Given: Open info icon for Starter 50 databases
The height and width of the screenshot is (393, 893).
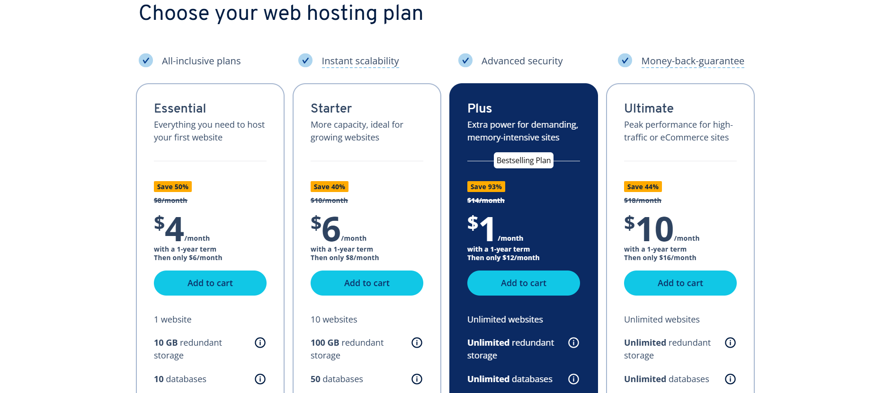Looking at the screenshot, I should coord(417,379).
